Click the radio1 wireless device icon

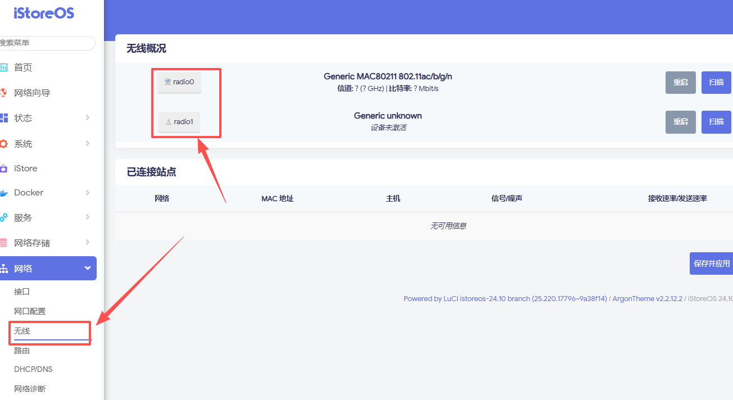point(168,121)
